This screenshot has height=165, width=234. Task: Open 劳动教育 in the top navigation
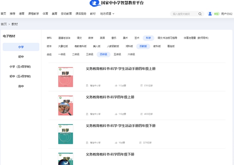(x=66, y=14)
